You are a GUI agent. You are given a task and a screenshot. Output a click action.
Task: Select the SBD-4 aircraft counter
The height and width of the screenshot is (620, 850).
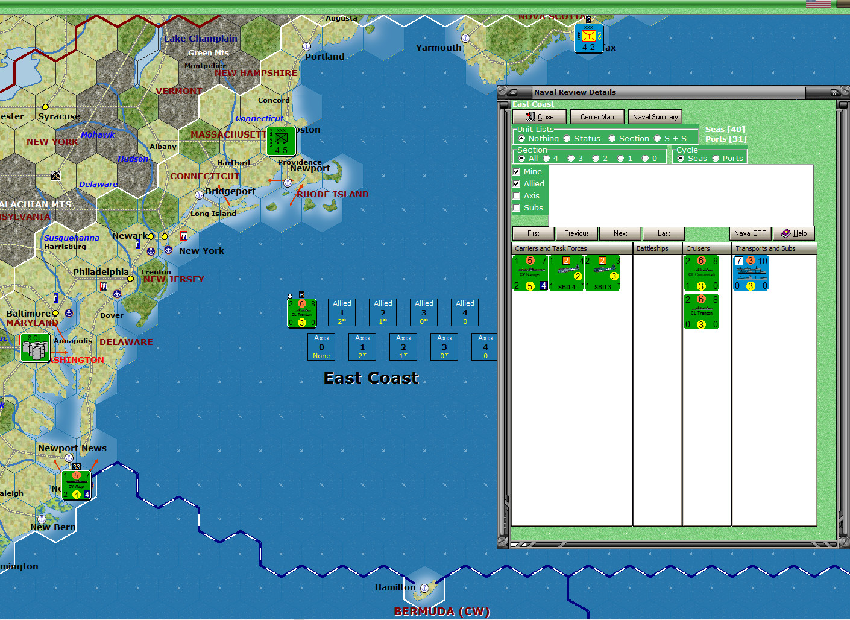tap(566, 273)
